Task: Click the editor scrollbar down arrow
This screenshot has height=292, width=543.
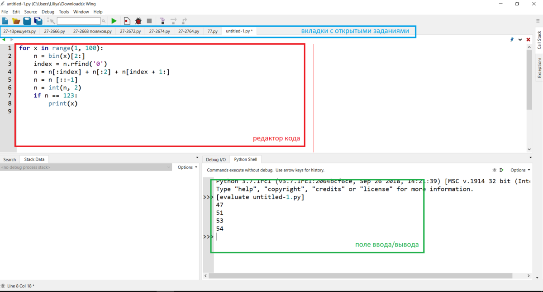Action: click(x=529, y=149)
